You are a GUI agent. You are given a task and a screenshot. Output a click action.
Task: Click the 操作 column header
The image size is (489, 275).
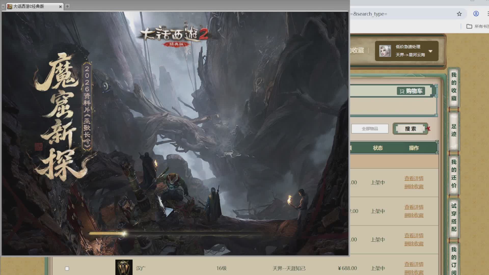point(414,148)
